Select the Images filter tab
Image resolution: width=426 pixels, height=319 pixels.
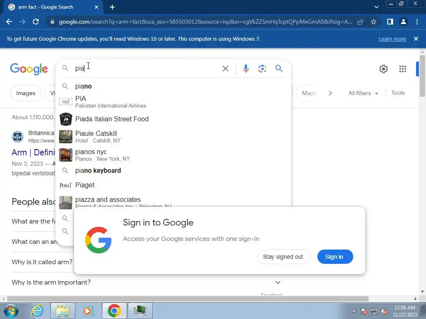pos(25,93)
